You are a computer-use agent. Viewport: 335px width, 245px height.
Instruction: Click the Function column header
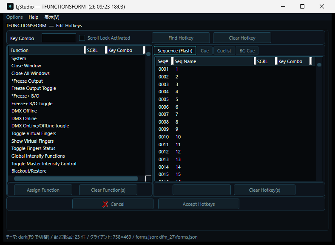click(47, 50)
